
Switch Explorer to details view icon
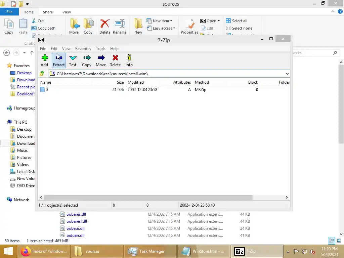pyautogui.click(x=332, y=241)
